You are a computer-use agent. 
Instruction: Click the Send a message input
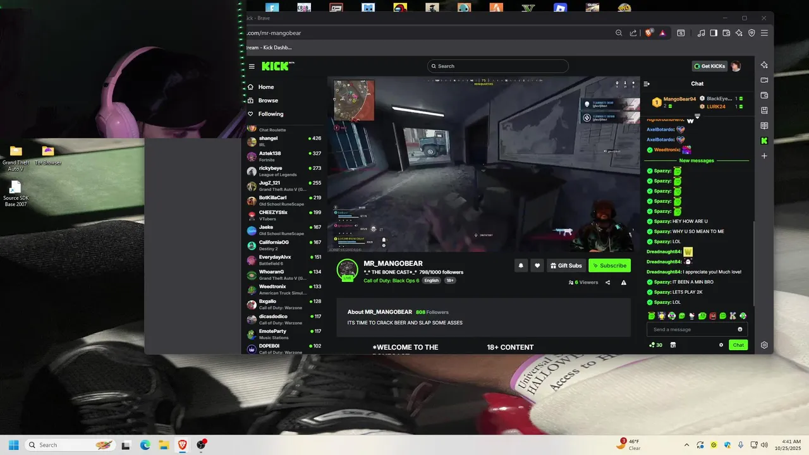click(x=697, y=329)
